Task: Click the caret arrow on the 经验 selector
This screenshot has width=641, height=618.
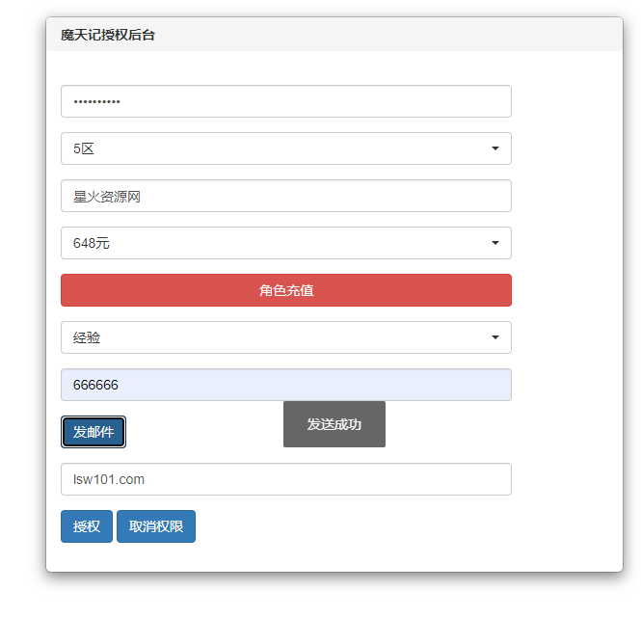Action: point(494,337)
